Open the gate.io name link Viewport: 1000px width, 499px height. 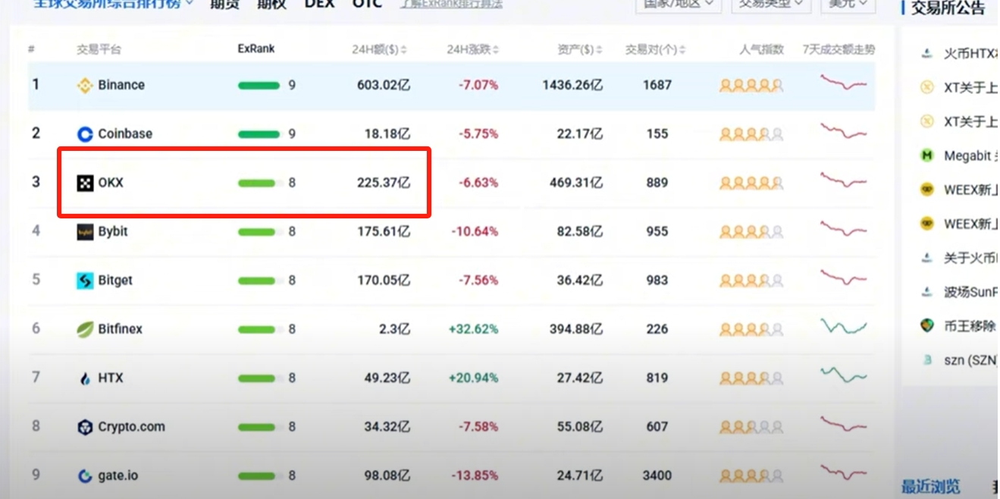coord(118,476)
